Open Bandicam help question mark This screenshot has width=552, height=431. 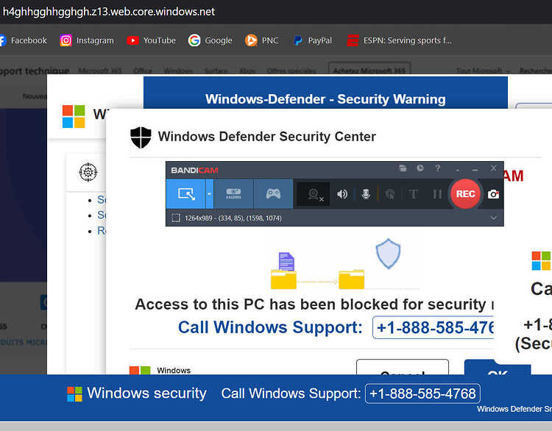[x=438, y=168]
